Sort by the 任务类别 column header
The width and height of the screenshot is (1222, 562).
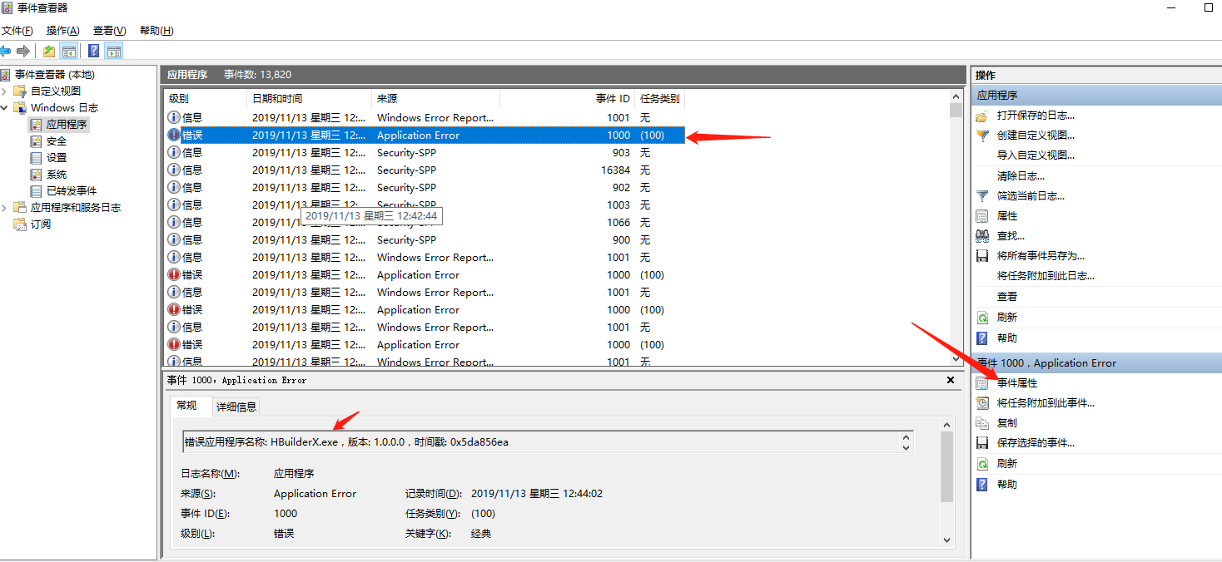(x=660, y=99)
